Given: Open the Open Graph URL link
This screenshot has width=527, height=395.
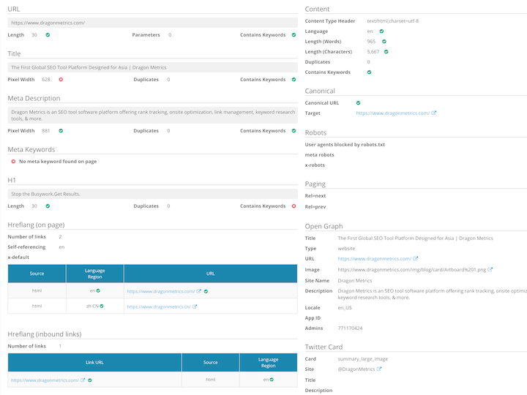Looking at the screenshot, I should 374,259.
